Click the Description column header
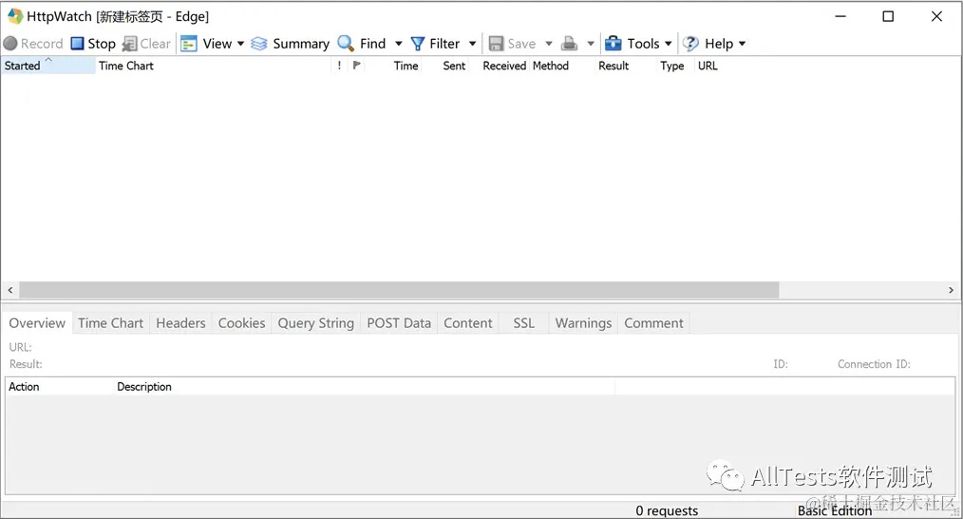Screen dimensions: 963x519 [x=365, y=386]
